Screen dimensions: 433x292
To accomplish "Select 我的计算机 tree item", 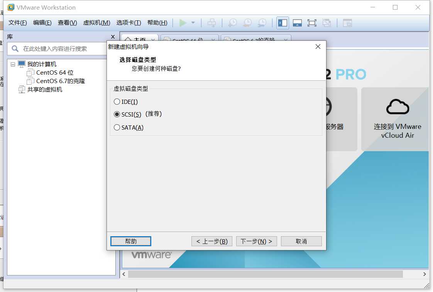I will [42, 64].
